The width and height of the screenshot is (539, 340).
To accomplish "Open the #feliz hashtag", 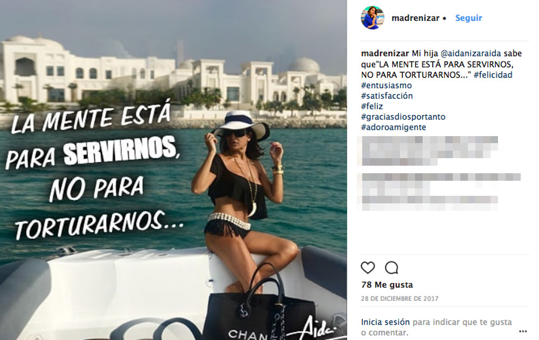I will [x=371, y=107].
